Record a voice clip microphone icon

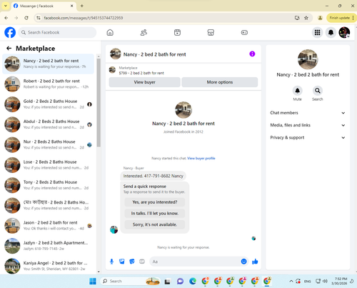tap(111, 262)
